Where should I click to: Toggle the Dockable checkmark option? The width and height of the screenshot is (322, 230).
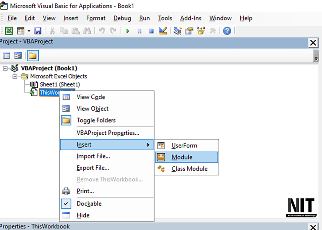107,204
